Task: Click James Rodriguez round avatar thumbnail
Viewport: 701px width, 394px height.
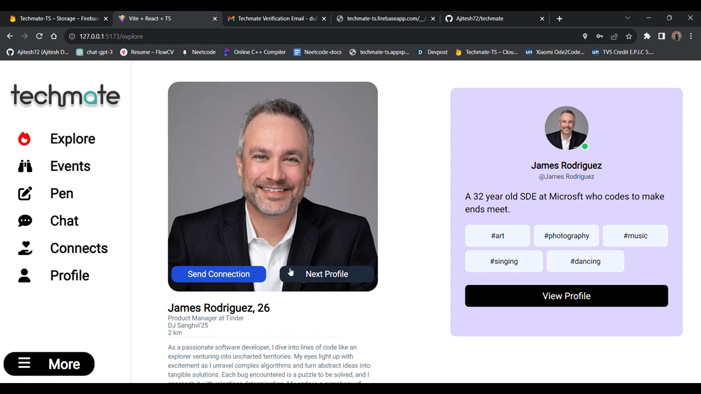Action: [566, 128]
